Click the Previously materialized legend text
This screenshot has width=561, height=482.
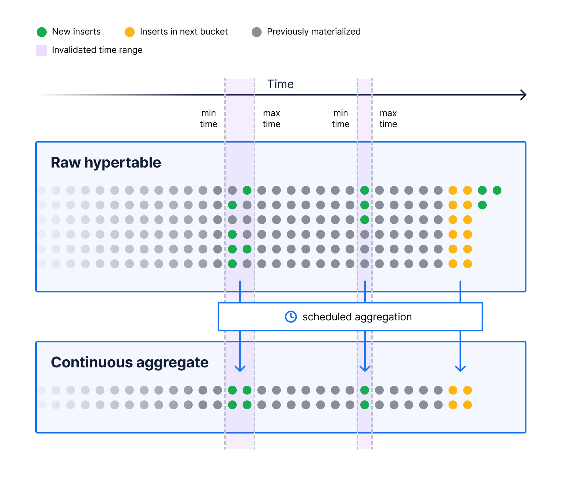pyautogui.click(x=314, y=32)
